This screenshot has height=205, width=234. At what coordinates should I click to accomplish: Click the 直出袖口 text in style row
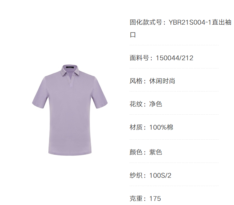(180, 29)
